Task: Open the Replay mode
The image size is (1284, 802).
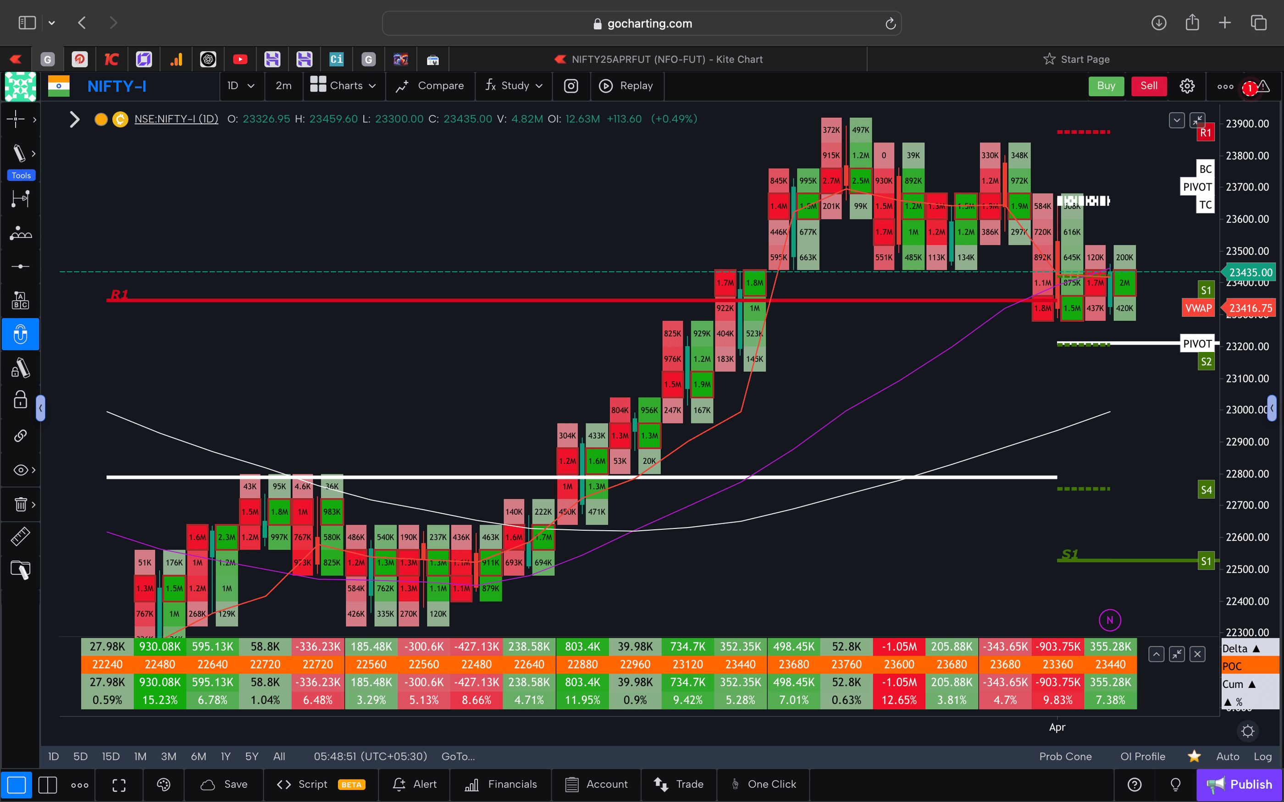Action: click(x=627, y=85)
